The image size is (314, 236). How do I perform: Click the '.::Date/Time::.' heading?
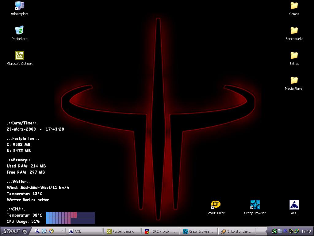pyautogui.click(x=22, y=123)
